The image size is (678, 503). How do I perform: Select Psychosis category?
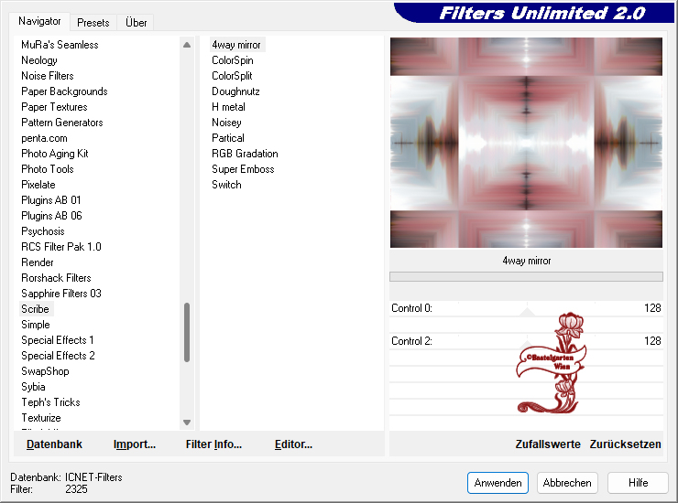43,231
